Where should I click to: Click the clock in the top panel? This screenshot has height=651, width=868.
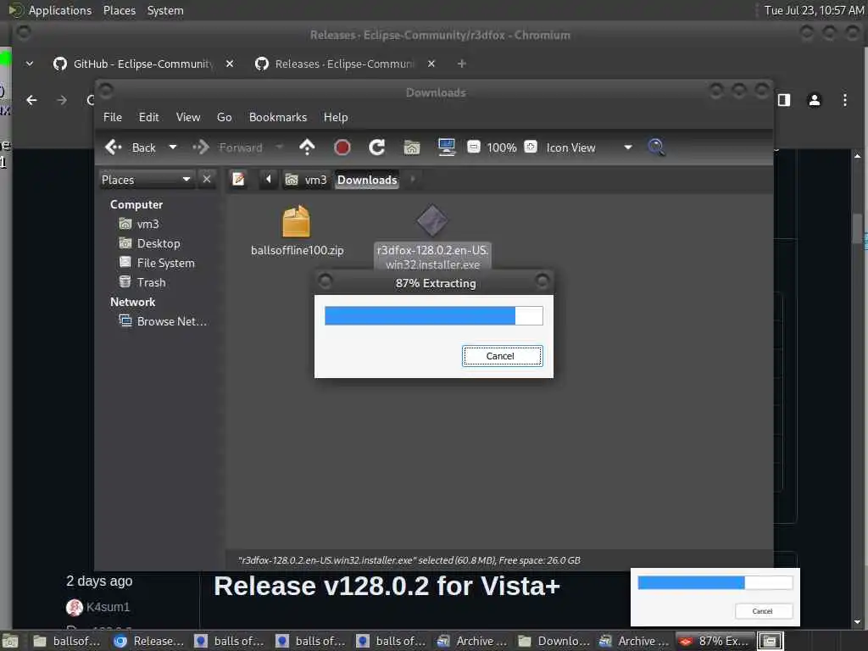click(814, 10)
